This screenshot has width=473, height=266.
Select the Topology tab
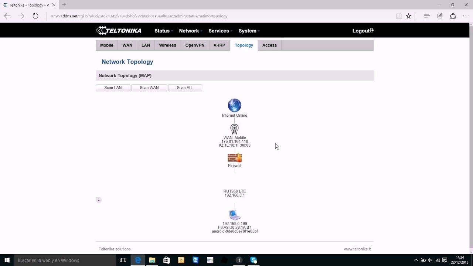[x=244, y=45]
